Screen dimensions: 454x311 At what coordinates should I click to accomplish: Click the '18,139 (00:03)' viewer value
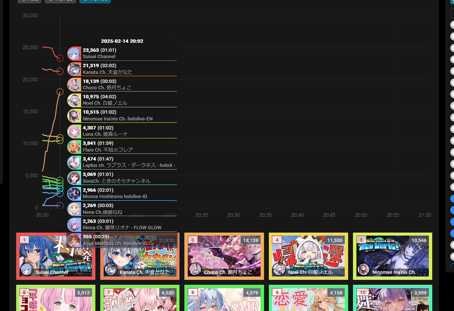click(100, 81)
